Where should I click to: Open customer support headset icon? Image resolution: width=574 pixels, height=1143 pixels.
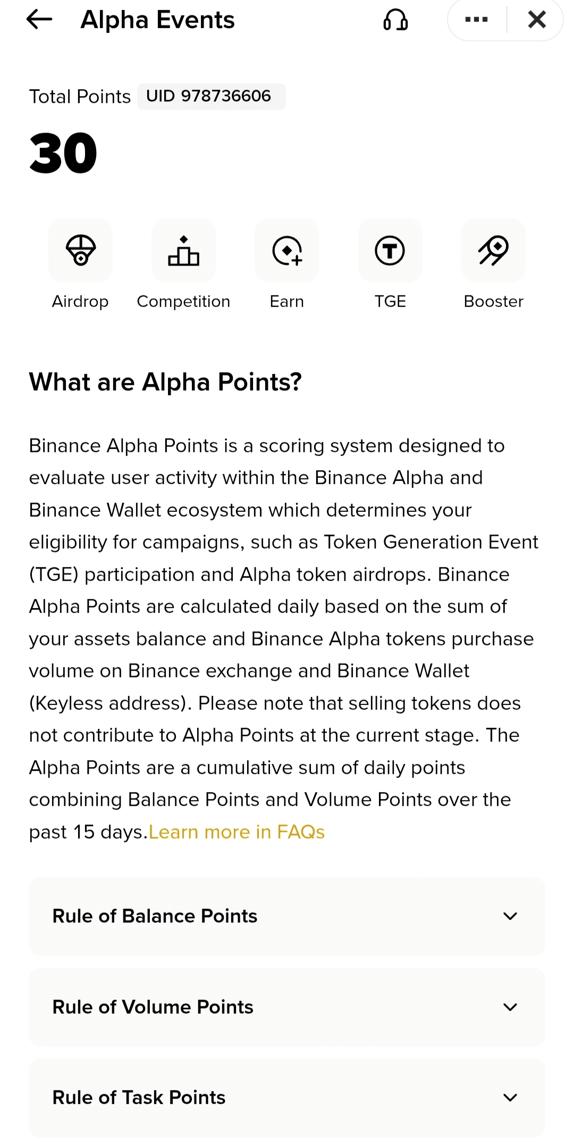pyautogui.click(x=395, y=20)
